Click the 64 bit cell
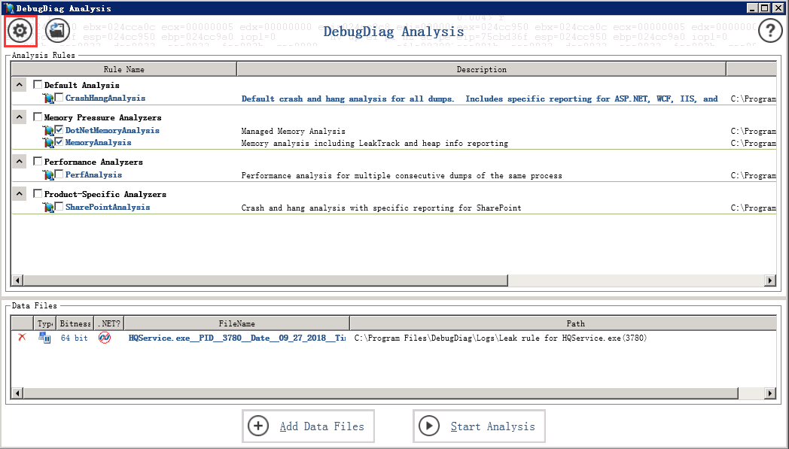Viewport: 789px width, 449px height. pyautogui.click(x=74, y=338)
